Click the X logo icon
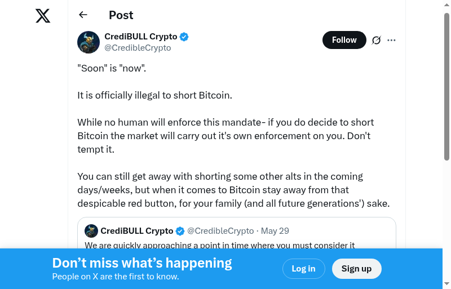This screenshot has height=289, width=451. point(43,16)
